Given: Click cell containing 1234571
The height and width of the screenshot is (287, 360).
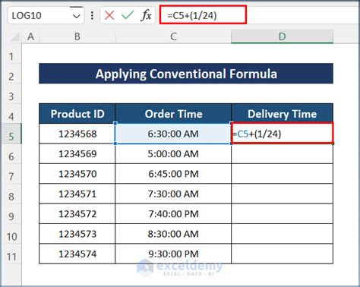Looking at the screenshot, I should [x=77, y=194].
